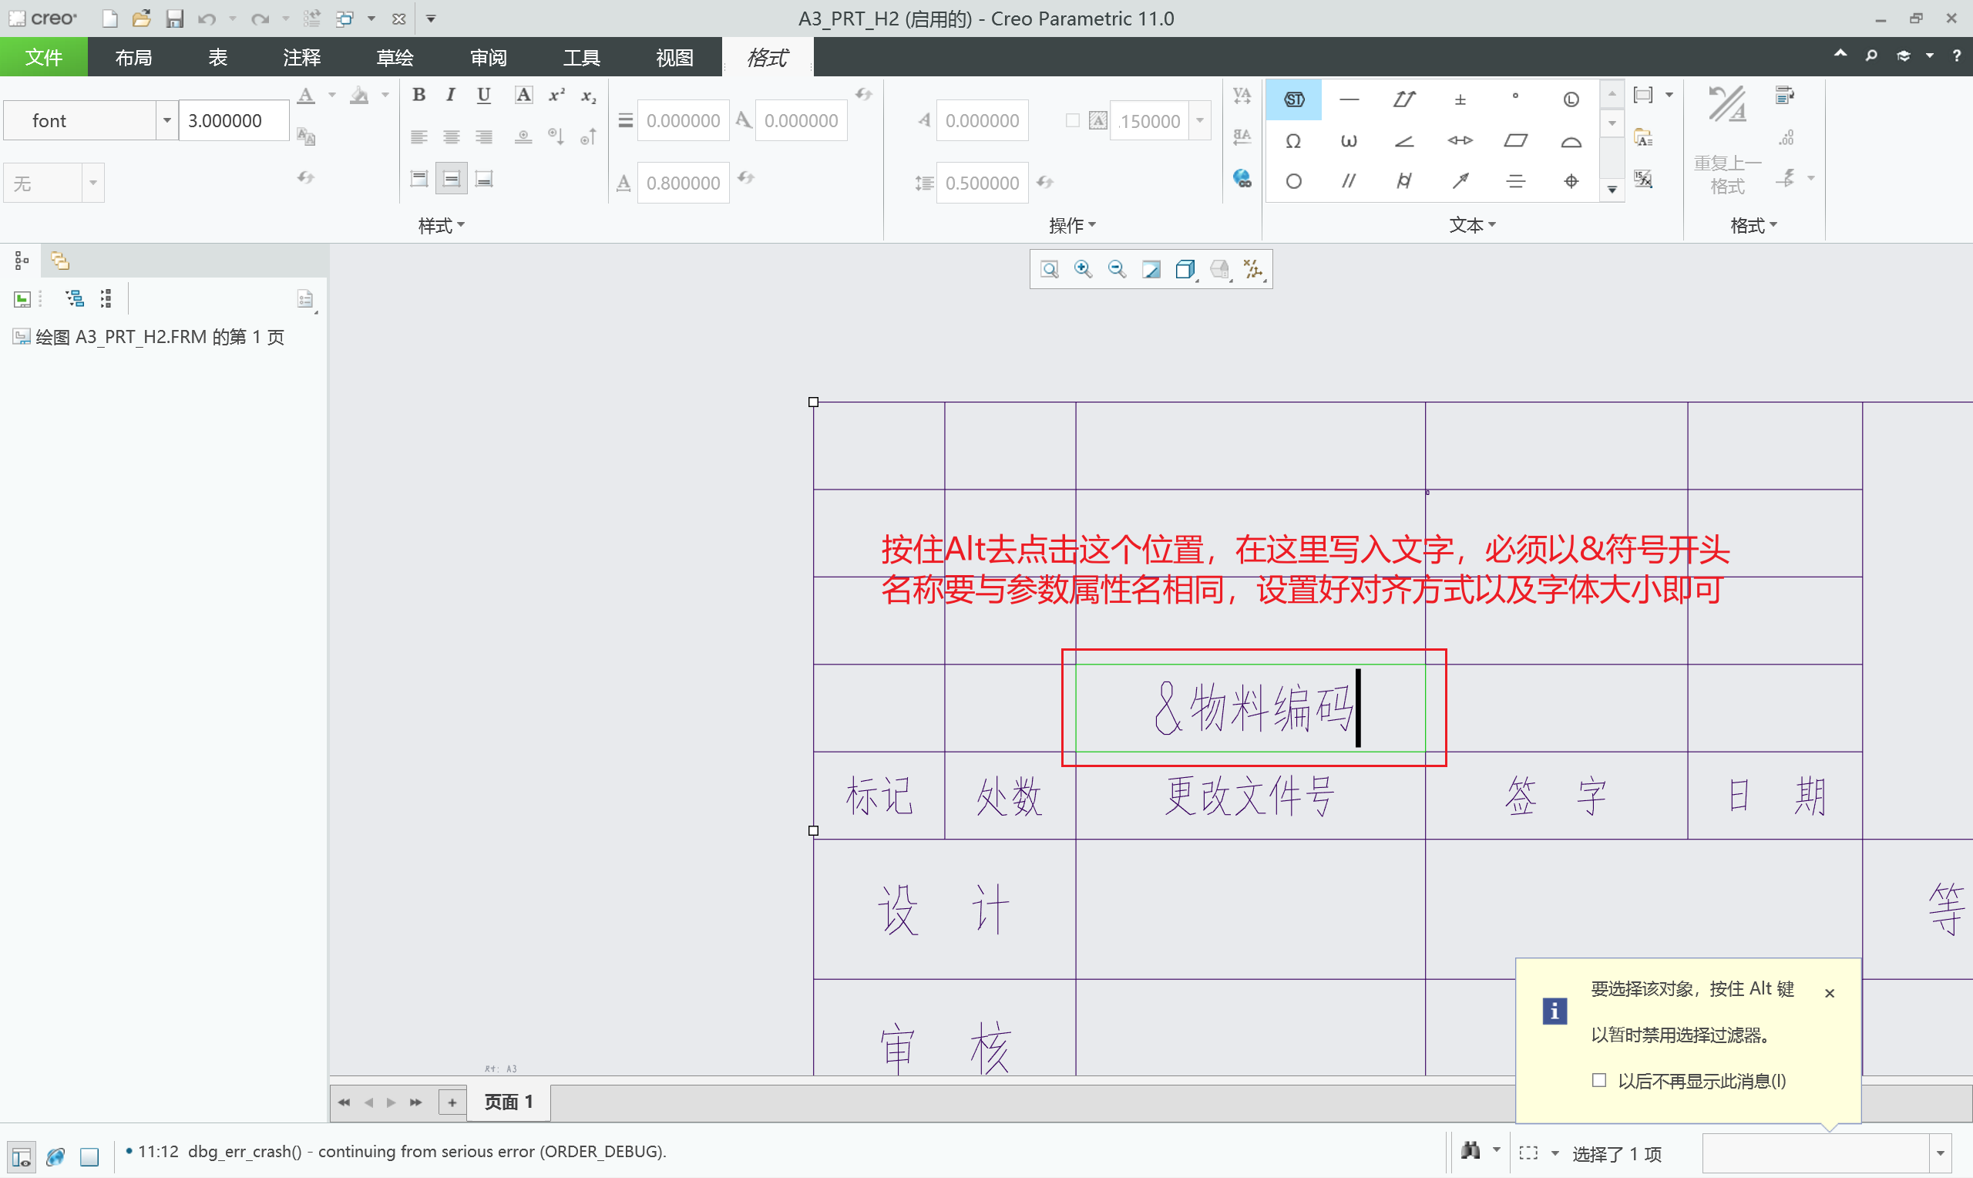
Task: Pick the font color A button
Action: tap(306, 96)
